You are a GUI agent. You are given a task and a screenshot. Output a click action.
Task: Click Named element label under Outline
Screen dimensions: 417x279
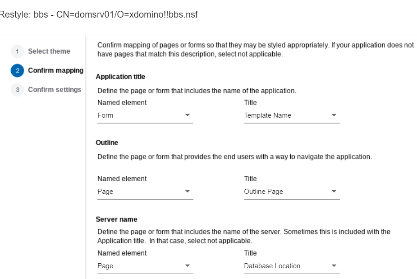point(122,179)
